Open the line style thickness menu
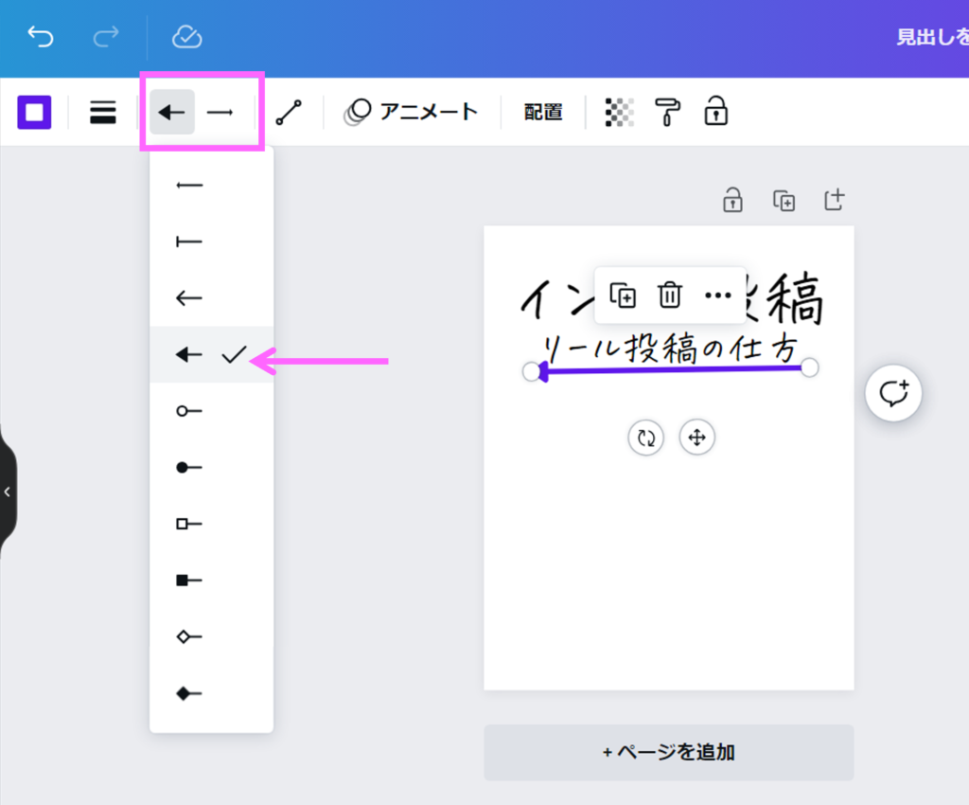969x805 pixels. tap(102, 113)
